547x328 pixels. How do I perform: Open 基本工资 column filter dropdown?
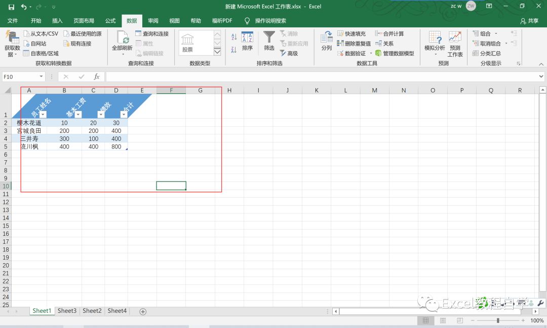[x=78, y=115]
